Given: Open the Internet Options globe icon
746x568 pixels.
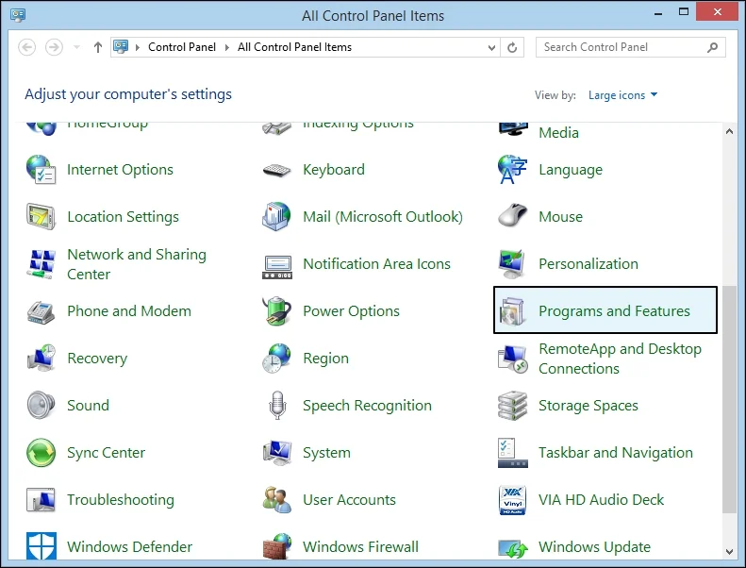Looking at the screenshot, I should (x=41, y=170).
